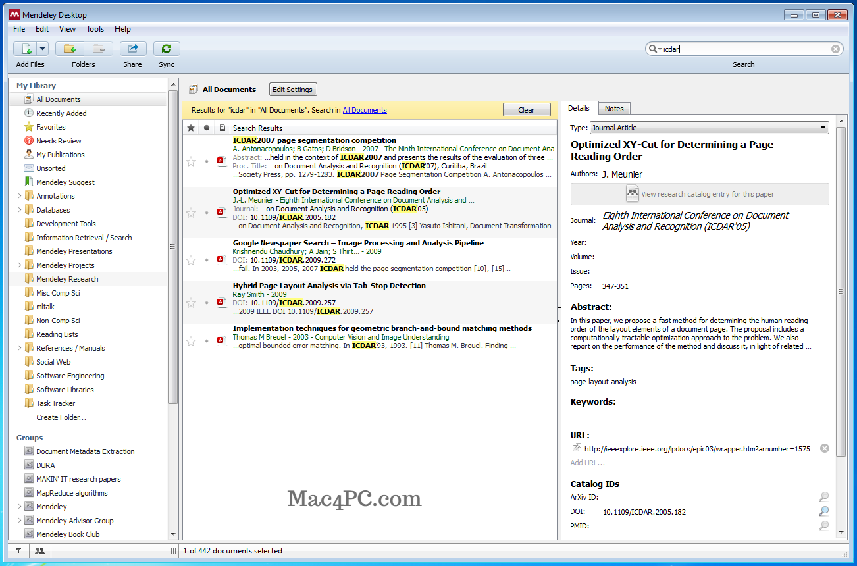This screenshot has width=857, height=566.
Task: Remove the URL with its X icon
Action: [824, 449]
